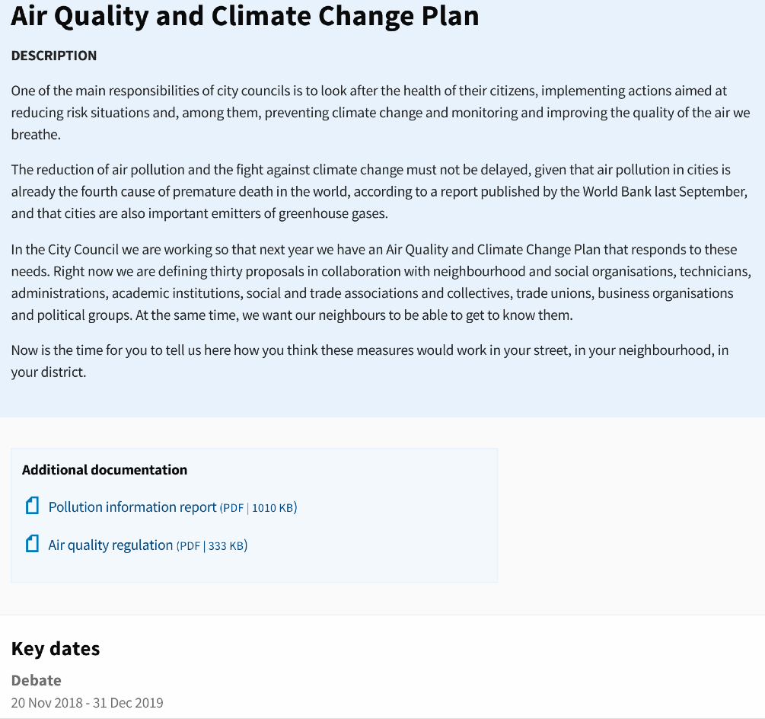Select the Debate label under Key dates

coord(36,680)
